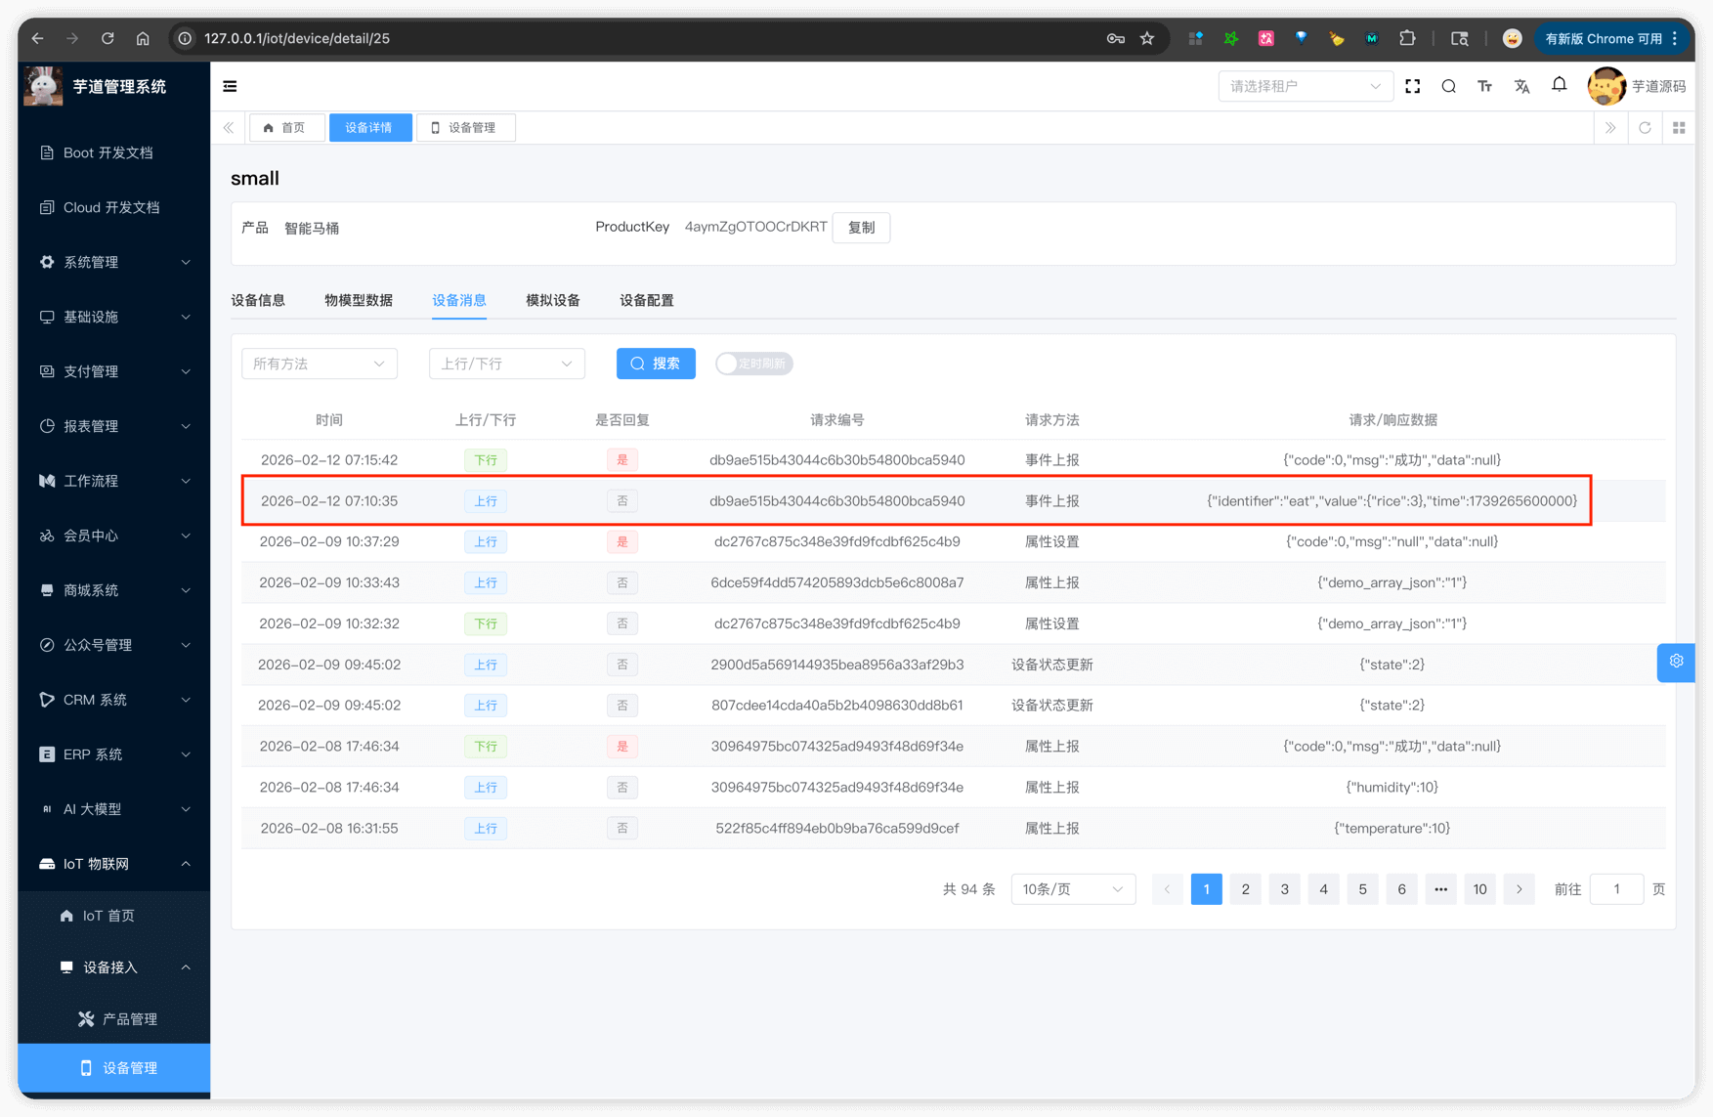Expand the 系统管理 sidebar menu
This screenshot has width=1713, height=1117.
[114, 262]
